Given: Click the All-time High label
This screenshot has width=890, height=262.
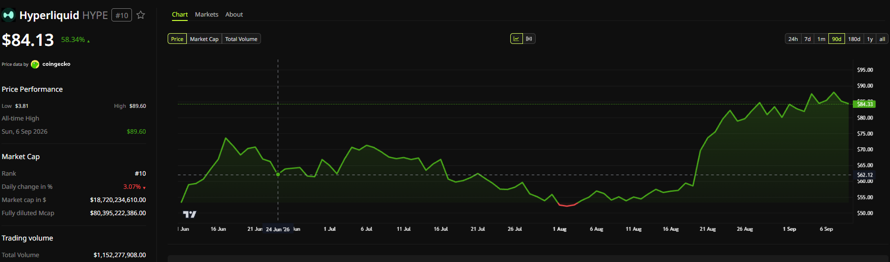Looking at the screenshot, I should coord(21,119).
